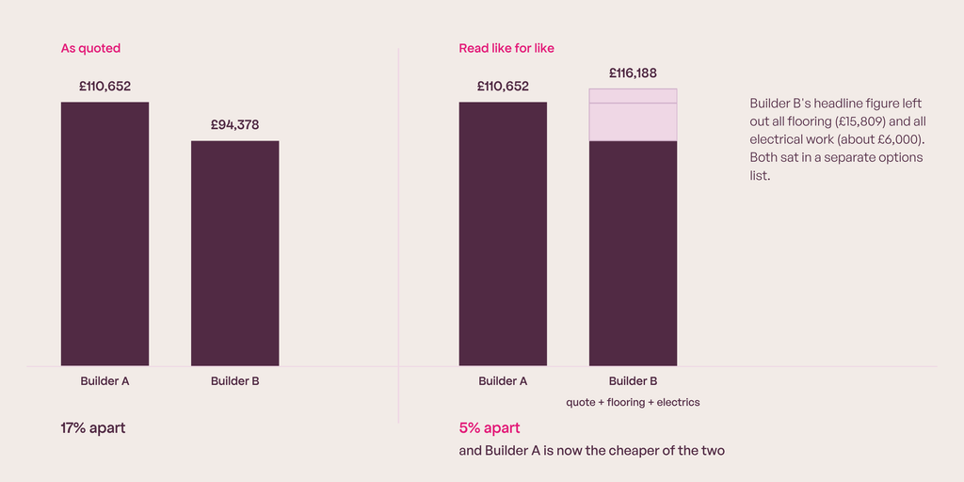Click the middle light-pink flooring segment
The height and width of the screenshot is (482, 964).
click(x=634, y=121)
